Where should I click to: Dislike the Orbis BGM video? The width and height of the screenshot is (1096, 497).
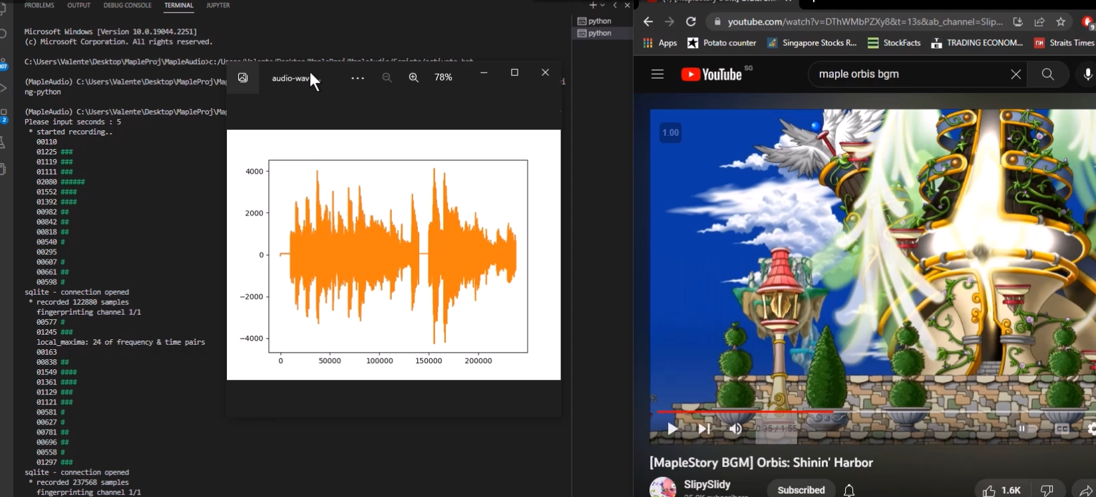click(1047, 490)
